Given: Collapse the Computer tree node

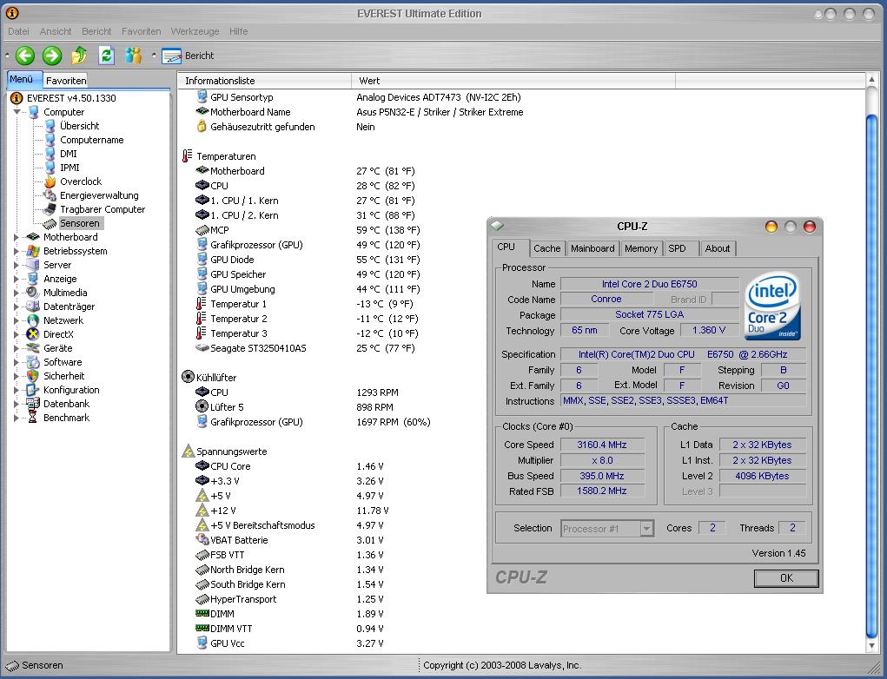Looking at the screenshot, I should [x=17, y=112].
